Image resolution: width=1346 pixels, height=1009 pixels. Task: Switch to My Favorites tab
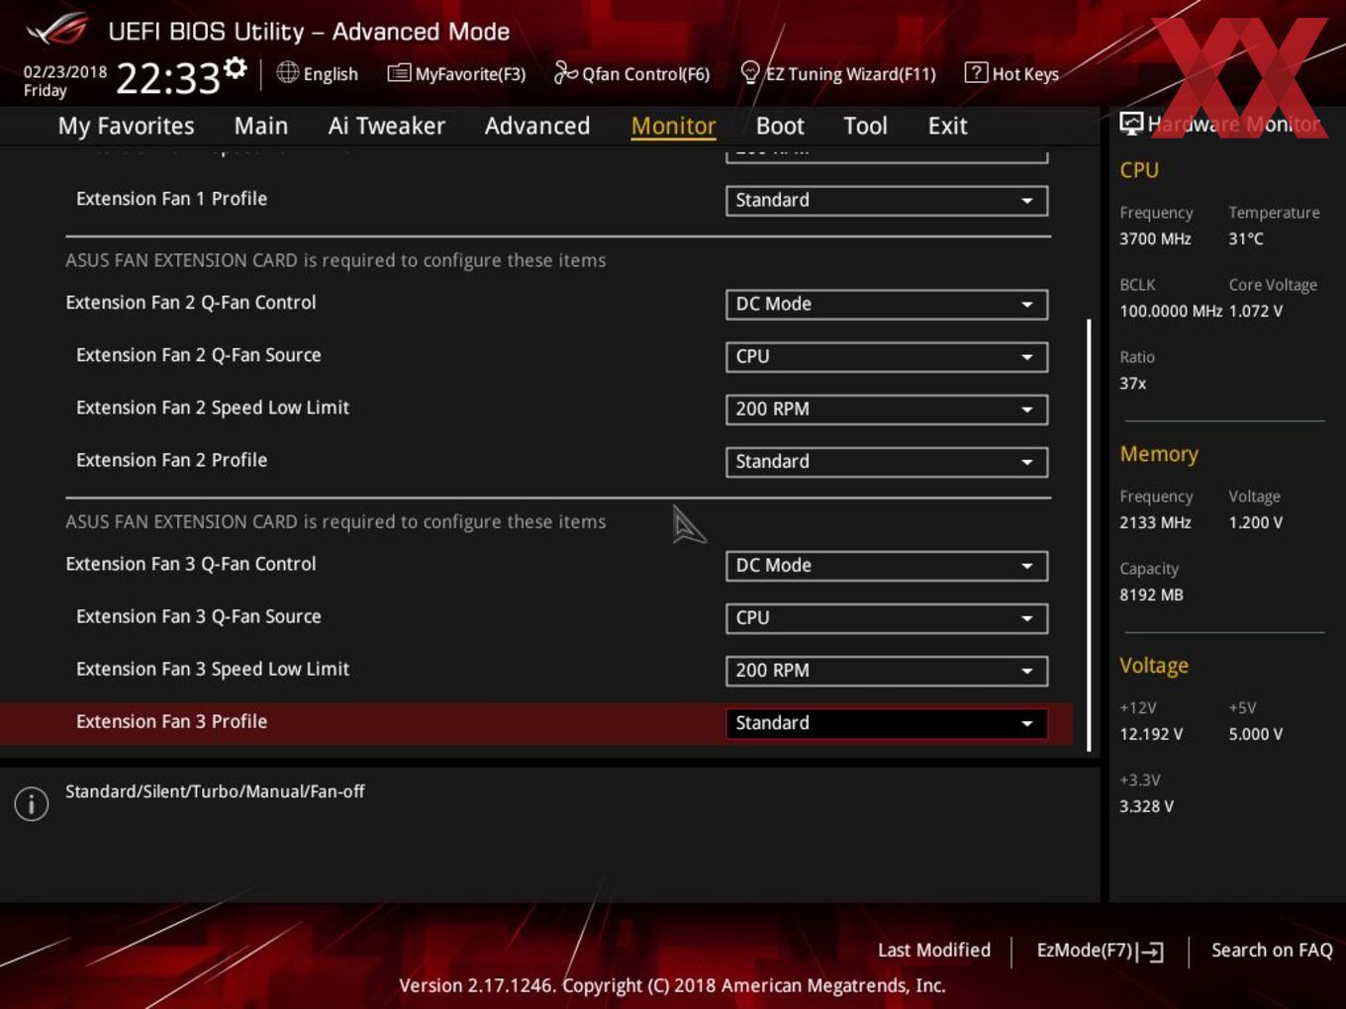[x=127, y=126]
